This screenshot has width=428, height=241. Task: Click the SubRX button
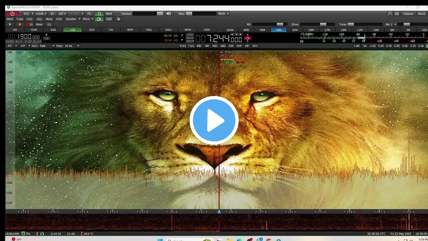click(x=10, y=42)
